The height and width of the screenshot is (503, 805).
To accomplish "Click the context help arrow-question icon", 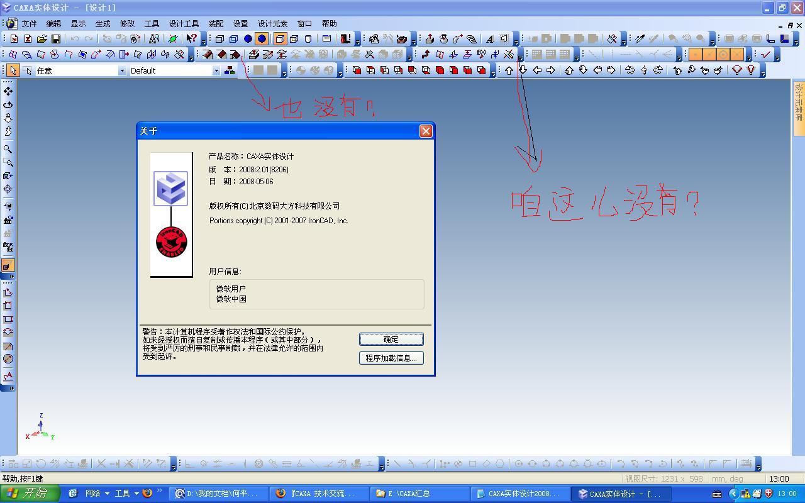I will click(191, 39).
